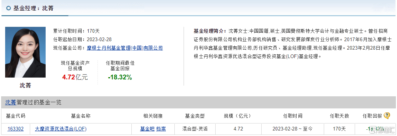Select the 4.72 scale value in table row
The height and width of the screenshot is (136, 397).
pyautogui.click(x=238, y=129)
